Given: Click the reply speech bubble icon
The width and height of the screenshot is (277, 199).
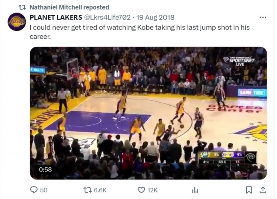Looking at the screenshot, I should click(x=34, y=190).
